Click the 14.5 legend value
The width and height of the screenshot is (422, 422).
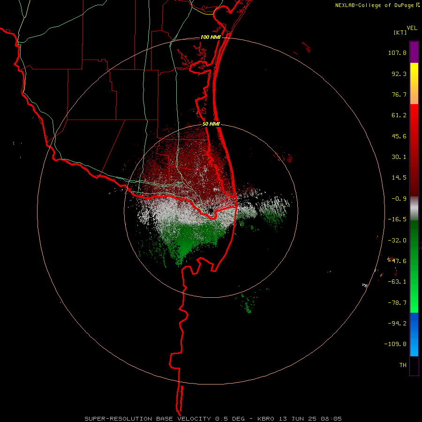tap(399, 178)
